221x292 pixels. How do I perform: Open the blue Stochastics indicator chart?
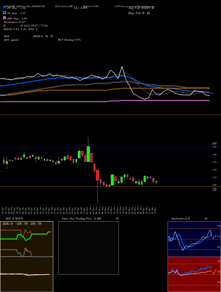point(194,239)
